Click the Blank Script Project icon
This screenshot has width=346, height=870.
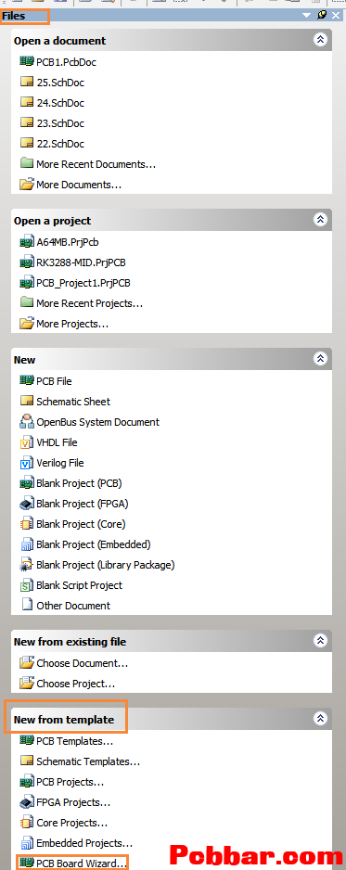click(x=27, y=585)
